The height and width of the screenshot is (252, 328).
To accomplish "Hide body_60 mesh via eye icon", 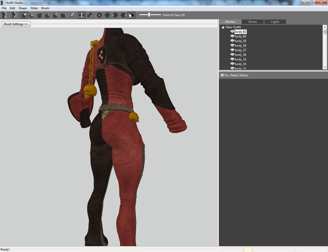I will tap(232, 36).
